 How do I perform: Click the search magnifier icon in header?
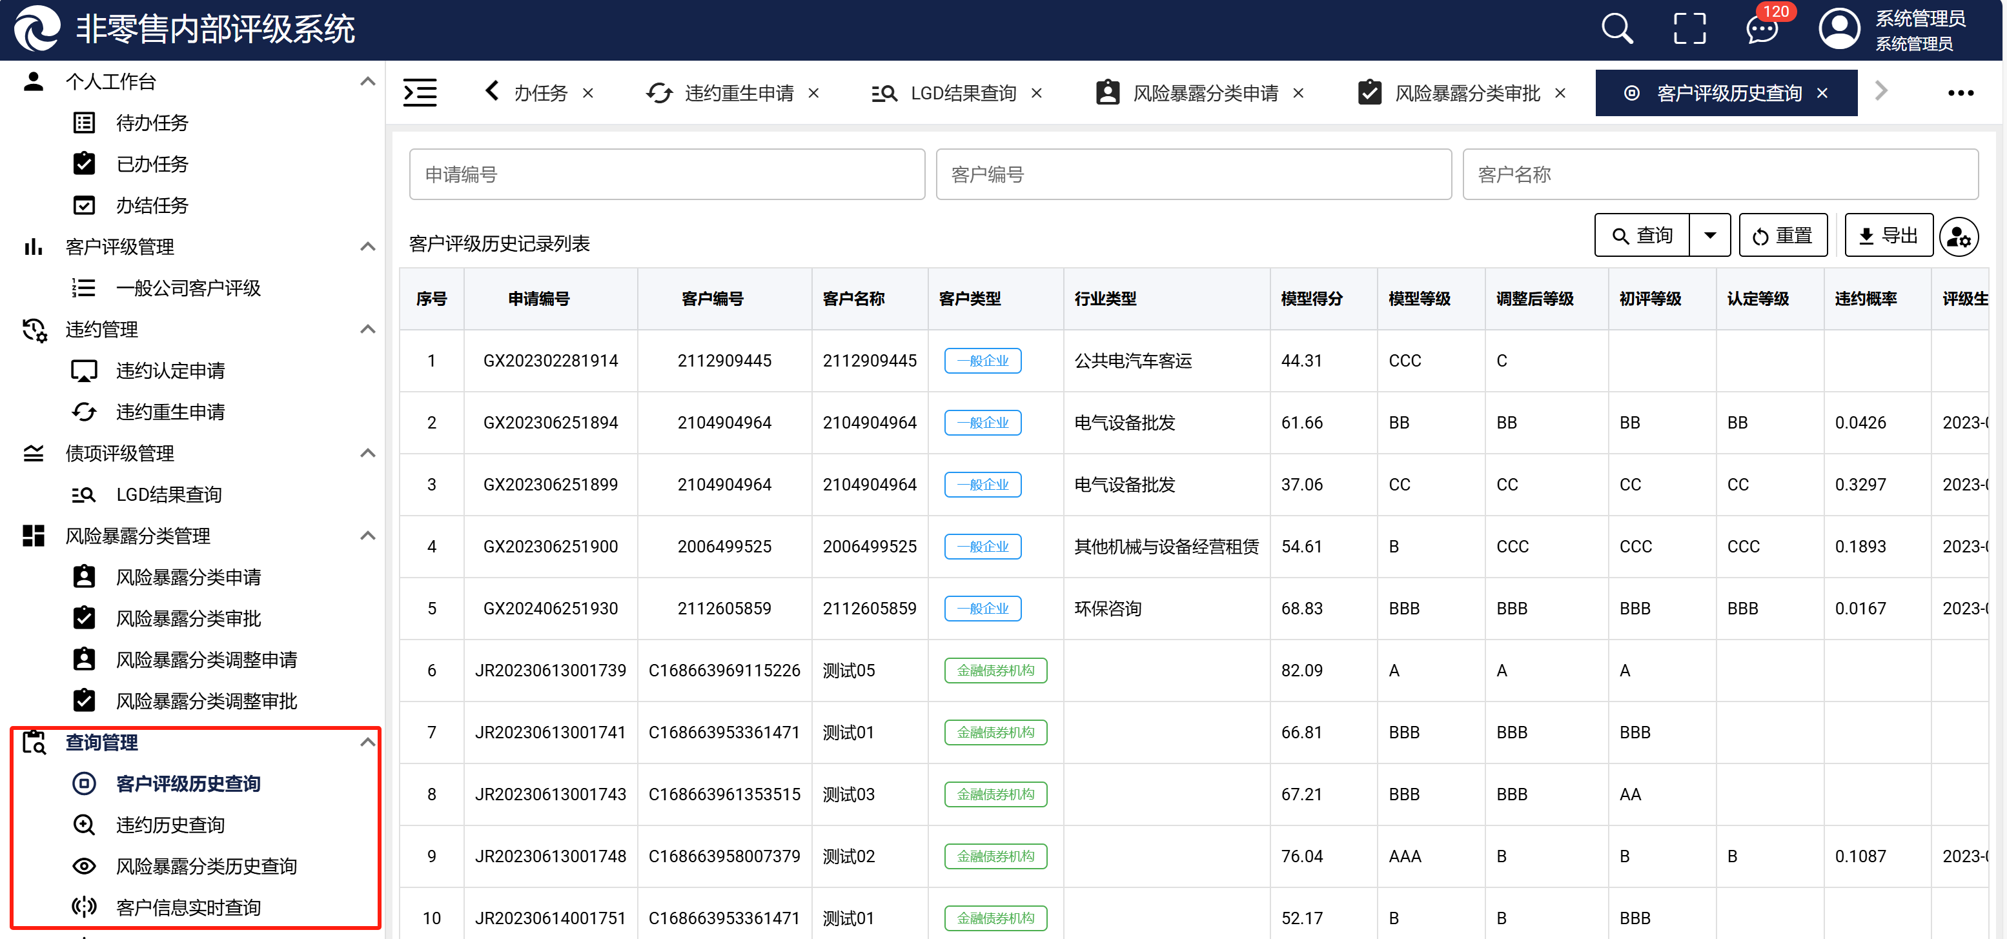1616,29
